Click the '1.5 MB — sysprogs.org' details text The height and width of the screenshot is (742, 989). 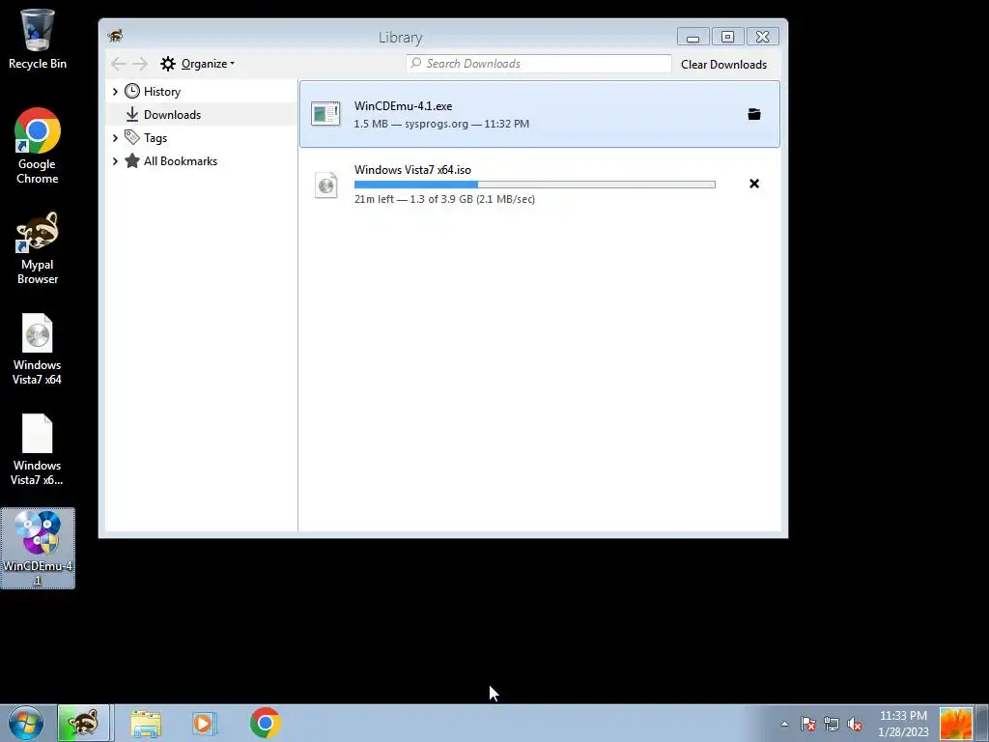click(x=441, y=124)
